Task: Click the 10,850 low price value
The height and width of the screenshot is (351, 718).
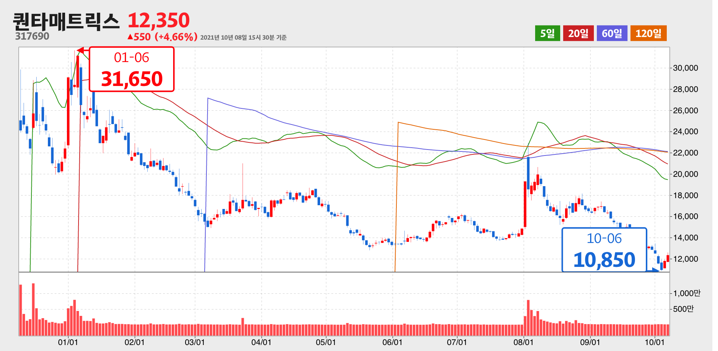Action: point(604,260)
